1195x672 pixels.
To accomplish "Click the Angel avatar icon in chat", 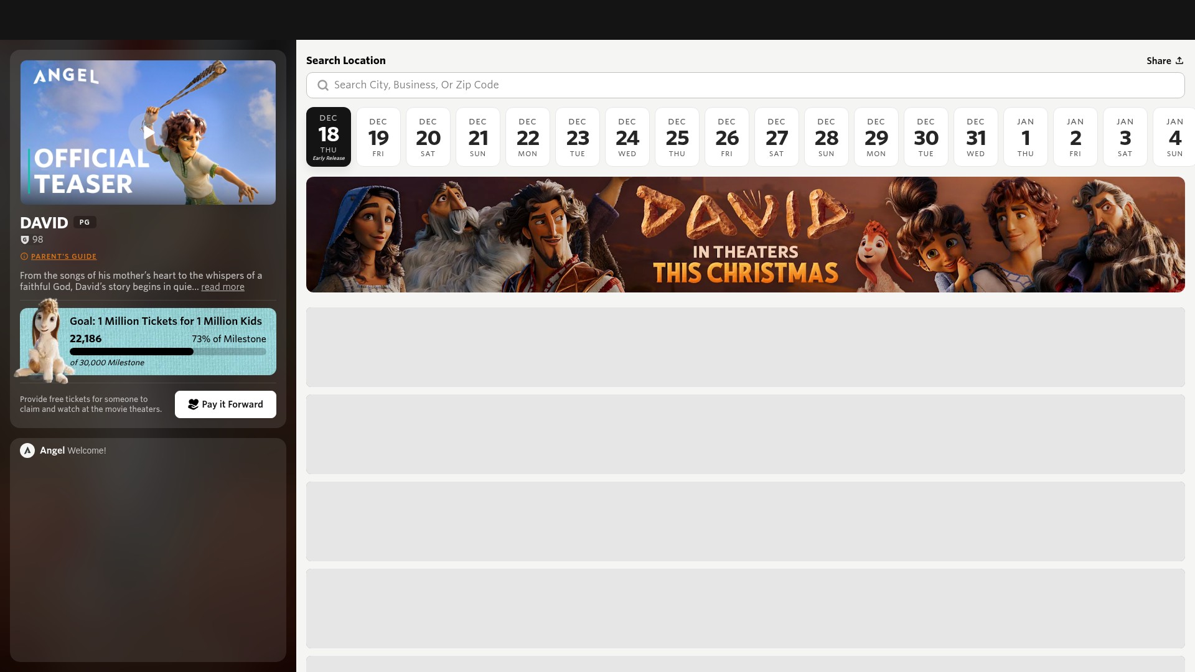I will coord(27,450).
